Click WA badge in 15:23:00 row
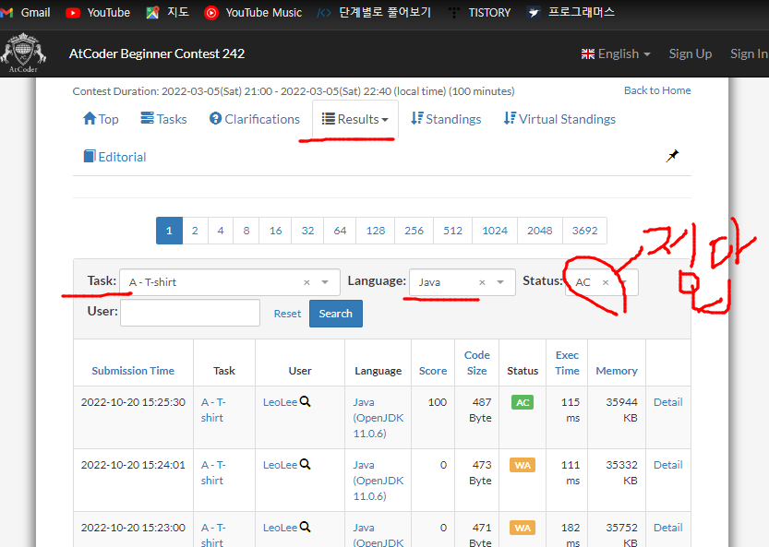Viewport: 769px width, 547px height. pos(523,528)
